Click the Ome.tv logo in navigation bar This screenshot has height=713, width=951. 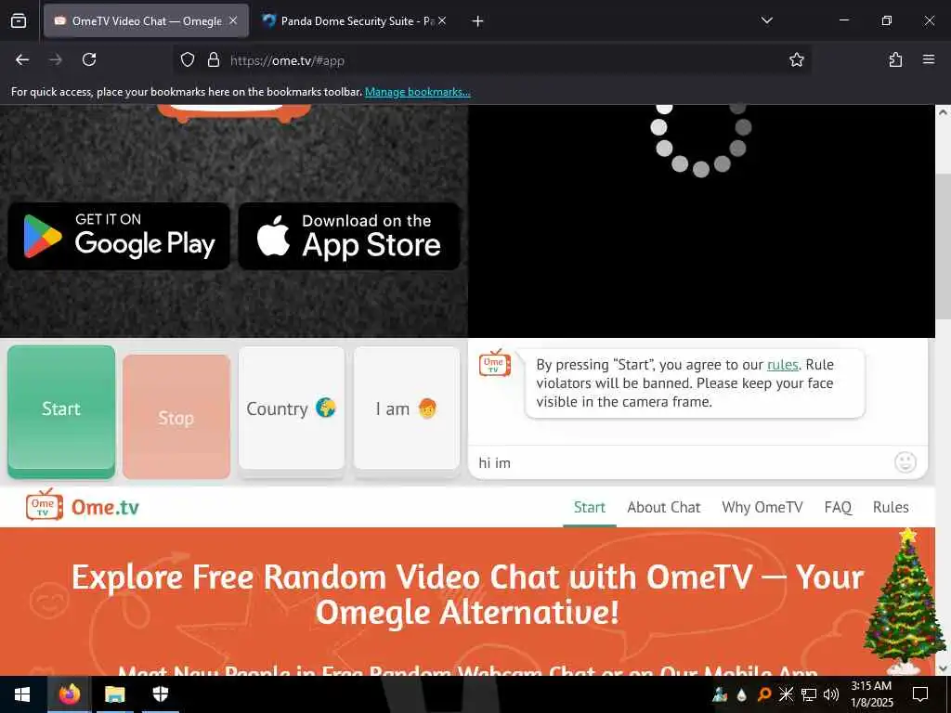point(83,506)
